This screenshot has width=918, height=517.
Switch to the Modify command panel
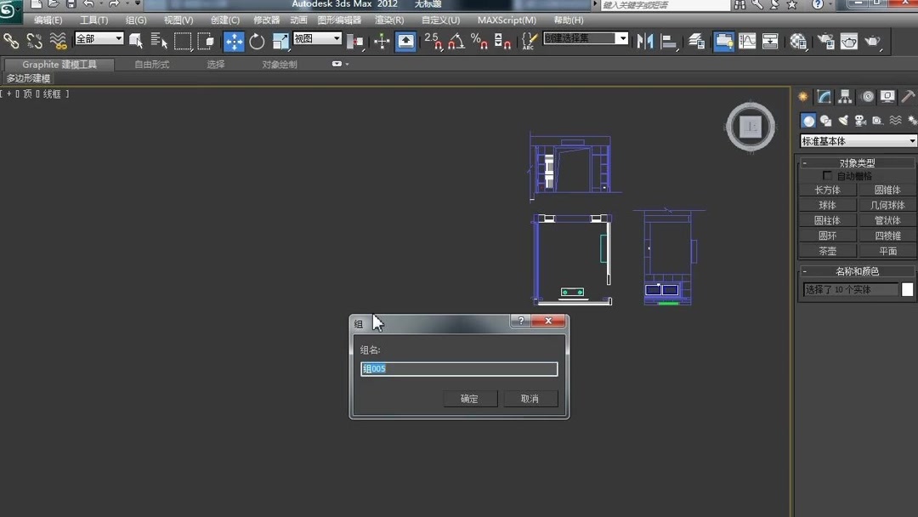[824, 96]
